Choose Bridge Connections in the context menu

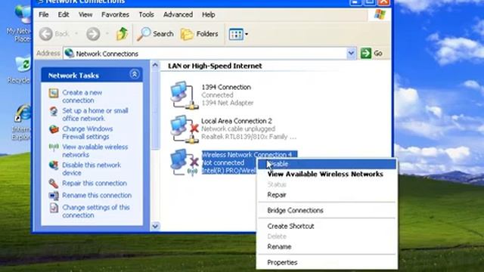327,210
